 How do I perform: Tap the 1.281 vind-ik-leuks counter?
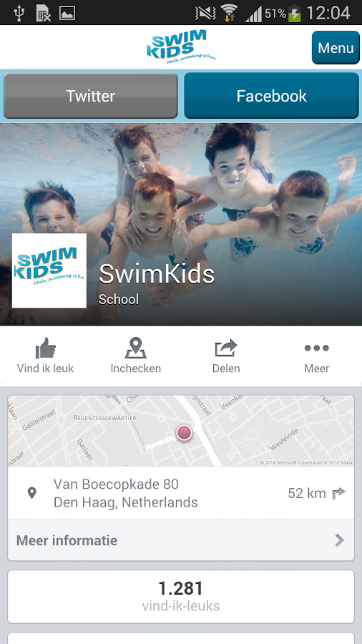(181, 596)
